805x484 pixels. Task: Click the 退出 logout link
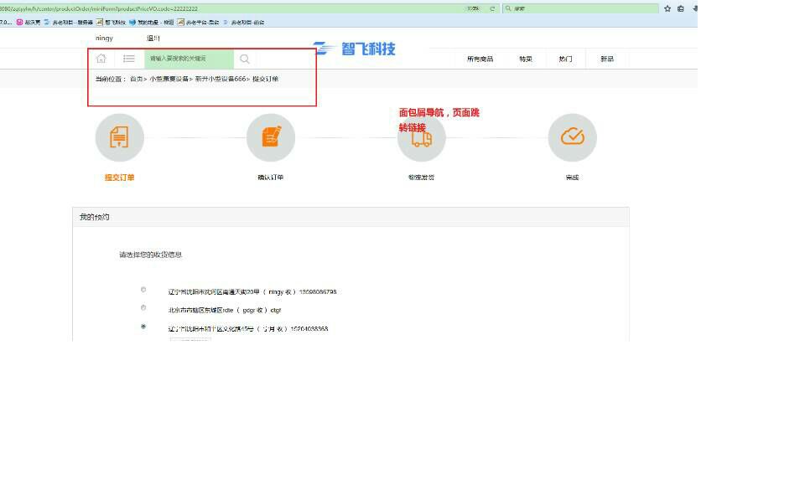coord(153,39)
